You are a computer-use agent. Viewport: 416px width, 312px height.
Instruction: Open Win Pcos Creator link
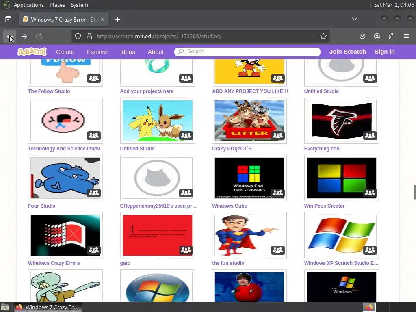(324, 206)
